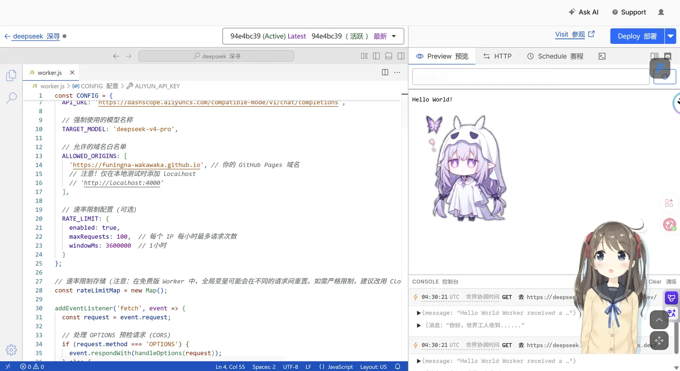This screenshot has height=371, width=680.
Task: Click line number 30 in the gutter
Action: point(39,308)
